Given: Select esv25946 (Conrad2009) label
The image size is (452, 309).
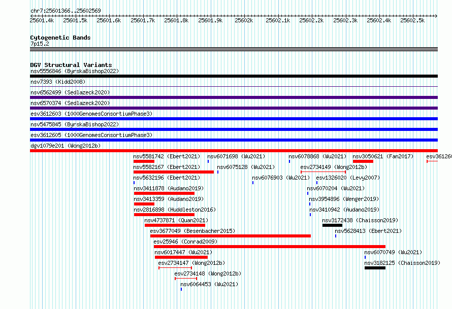Looking at the screenshot, I should click(185, 242).
